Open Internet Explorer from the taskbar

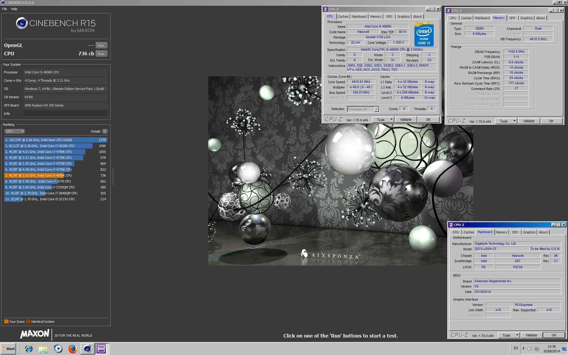[x=28, y=349]
